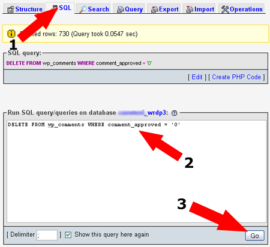Screen dimensions: 270x247
Task: Click the magnifier icon on Search tab
Action: coord(83,10)
